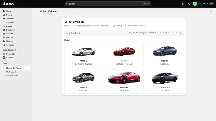Click the pin dot beside Electro Car Parts

click(x=29, y=68)
